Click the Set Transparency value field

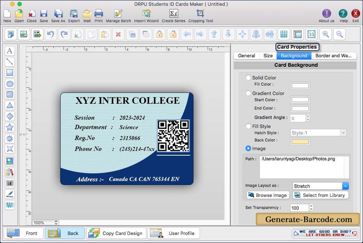(299, 207)
